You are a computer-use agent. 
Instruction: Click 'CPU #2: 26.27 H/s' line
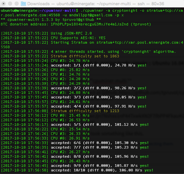click(x=45, y=152)
